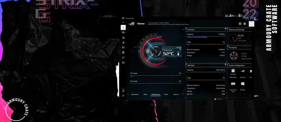
Task: Select the Home info icon in the sidebar
Action: 123,28
